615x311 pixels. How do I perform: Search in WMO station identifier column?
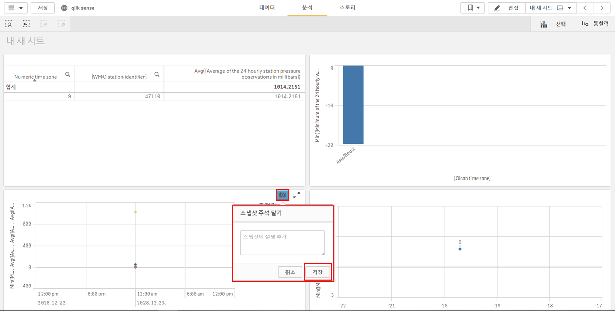coord(157,75)
